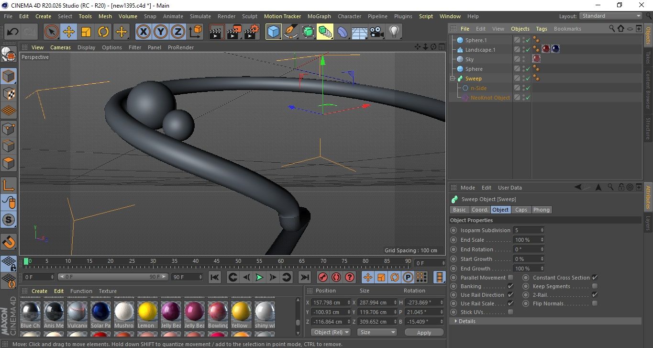Select the Live Selection tool
The width and height of the screenshot is (653, 348).
pos(52,32)
